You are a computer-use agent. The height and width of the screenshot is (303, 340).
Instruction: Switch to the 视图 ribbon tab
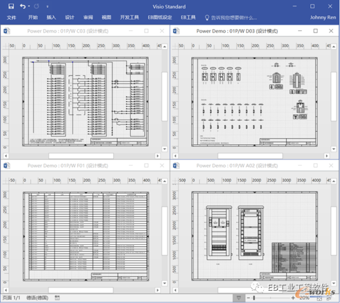(x=106, y=17)
